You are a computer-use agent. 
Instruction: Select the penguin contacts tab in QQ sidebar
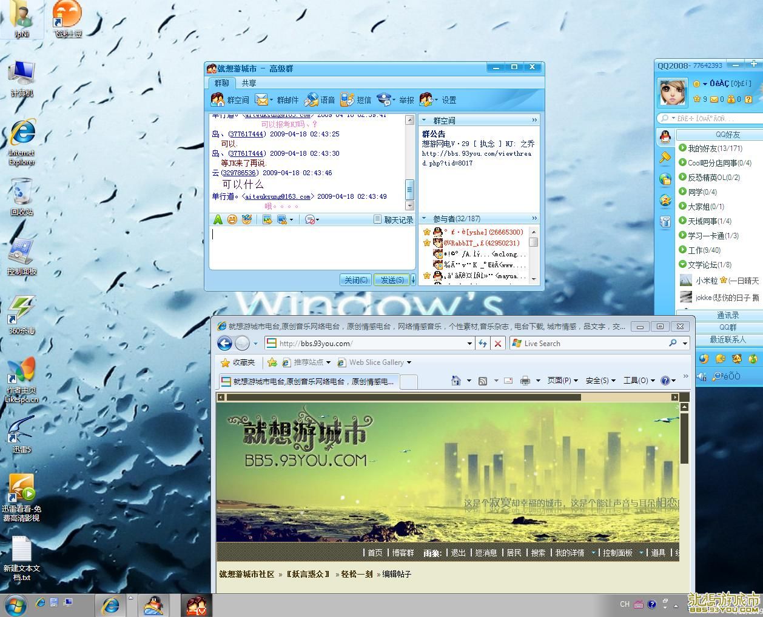coord(665,137)
